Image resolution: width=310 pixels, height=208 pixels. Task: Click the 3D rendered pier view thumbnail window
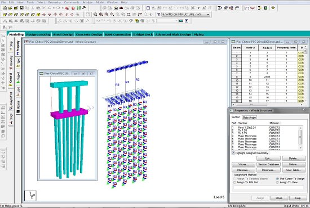point(68,125)
